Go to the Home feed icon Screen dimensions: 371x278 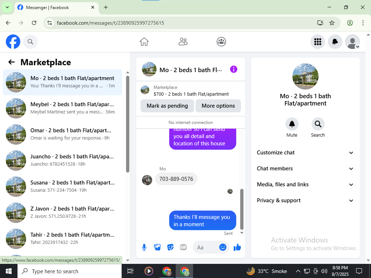[x=144, y=42]
